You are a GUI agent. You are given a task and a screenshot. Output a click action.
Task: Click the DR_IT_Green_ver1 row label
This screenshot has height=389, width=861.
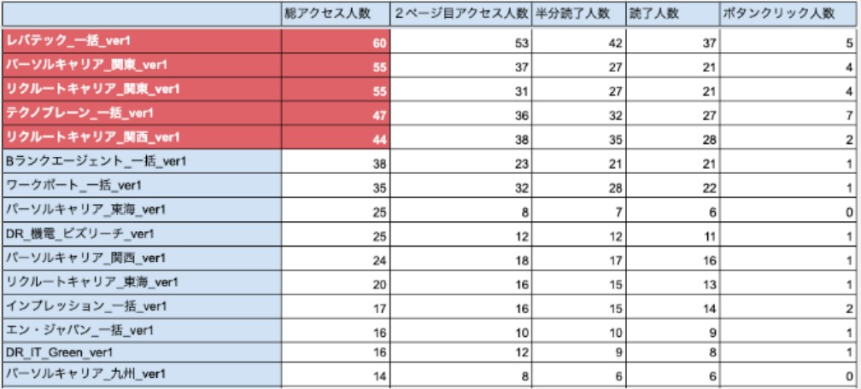tap(142, 352)
